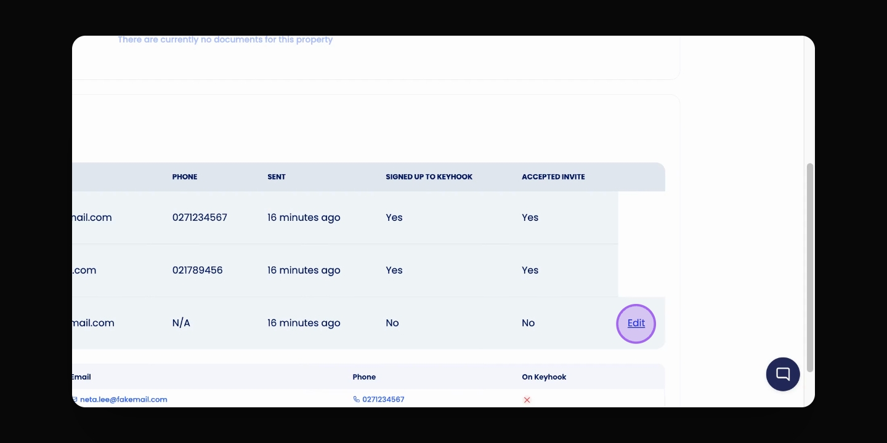Click signed-up 'No' in the N/A row
Screen dimensions: 887x443
(x=392, y=323)
